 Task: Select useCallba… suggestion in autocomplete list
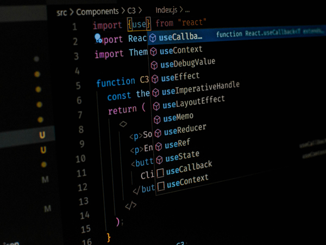[x=236, y=36]
